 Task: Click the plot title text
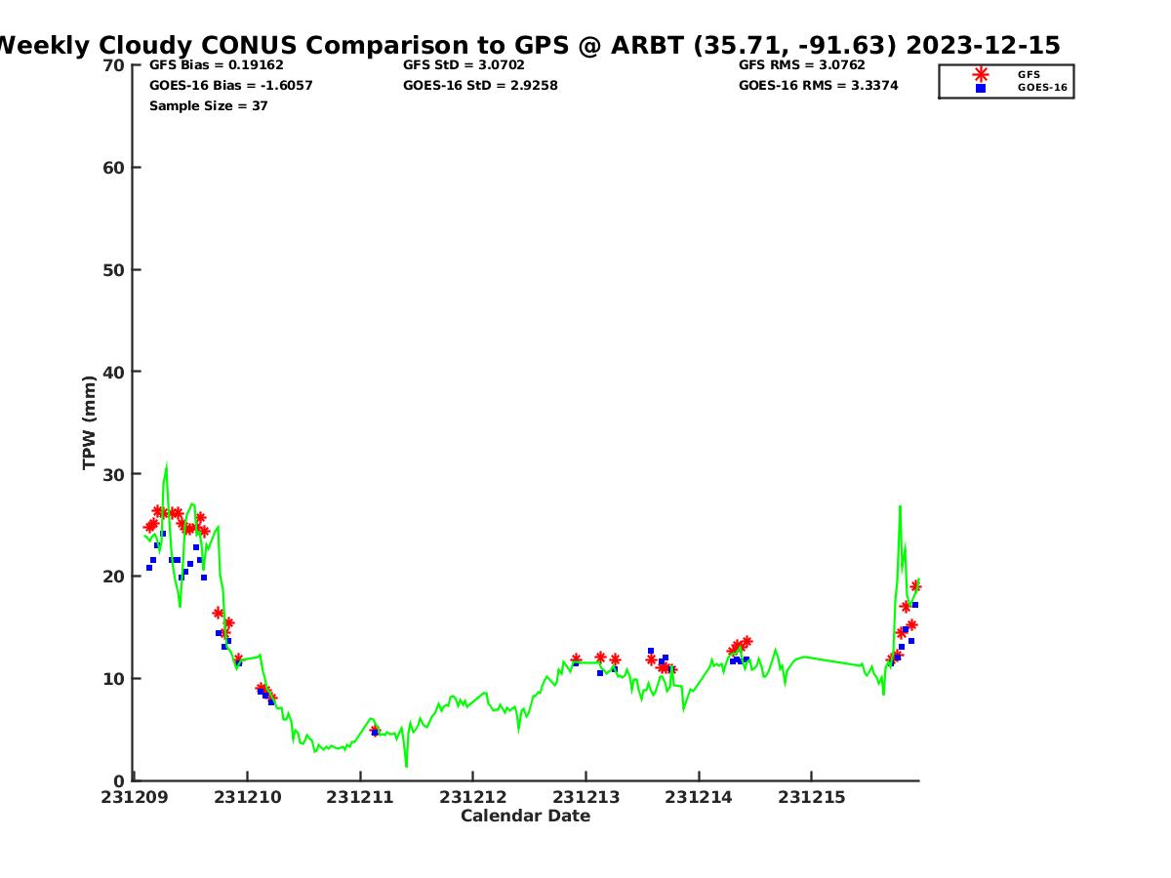click(x=527, y=46)
